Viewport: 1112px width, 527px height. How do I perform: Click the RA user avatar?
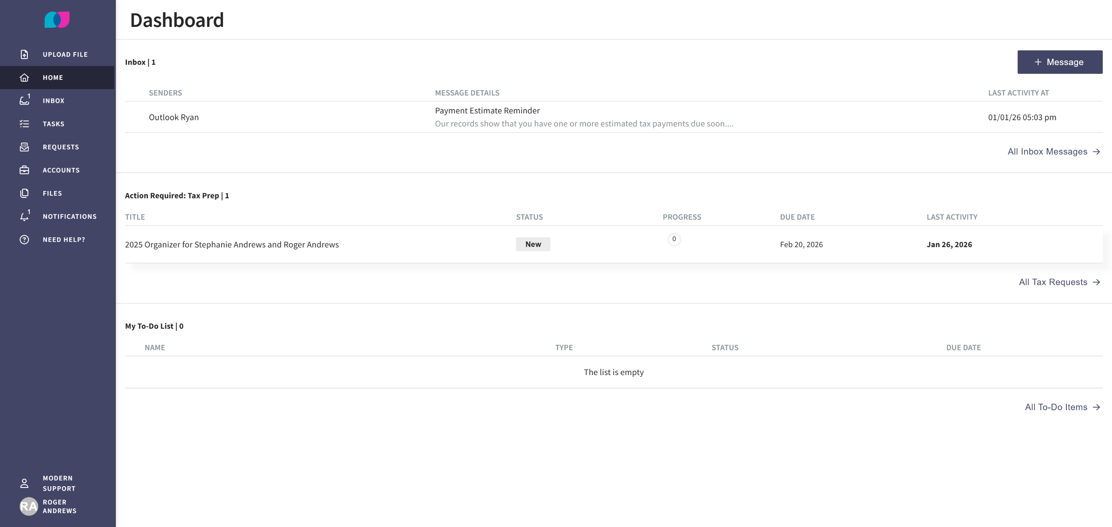tap(29, 506)
